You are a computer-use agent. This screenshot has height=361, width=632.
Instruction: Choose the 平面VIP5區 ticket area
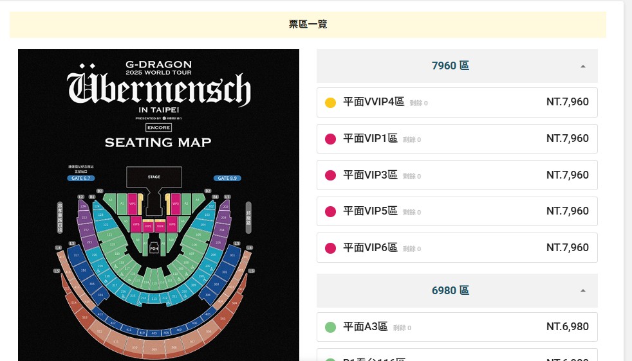457,211
